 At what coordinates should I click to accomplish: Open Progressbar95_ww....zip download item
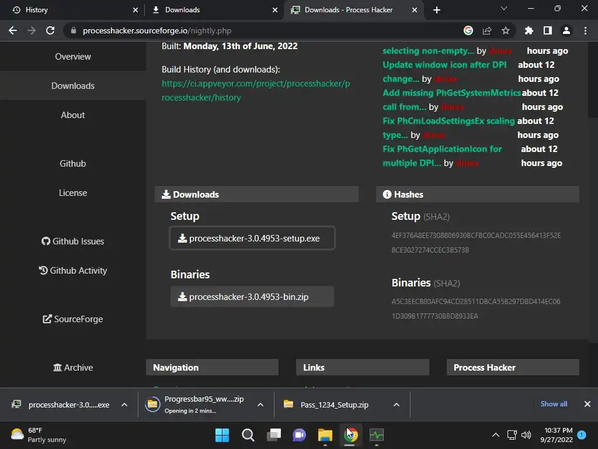194,405
